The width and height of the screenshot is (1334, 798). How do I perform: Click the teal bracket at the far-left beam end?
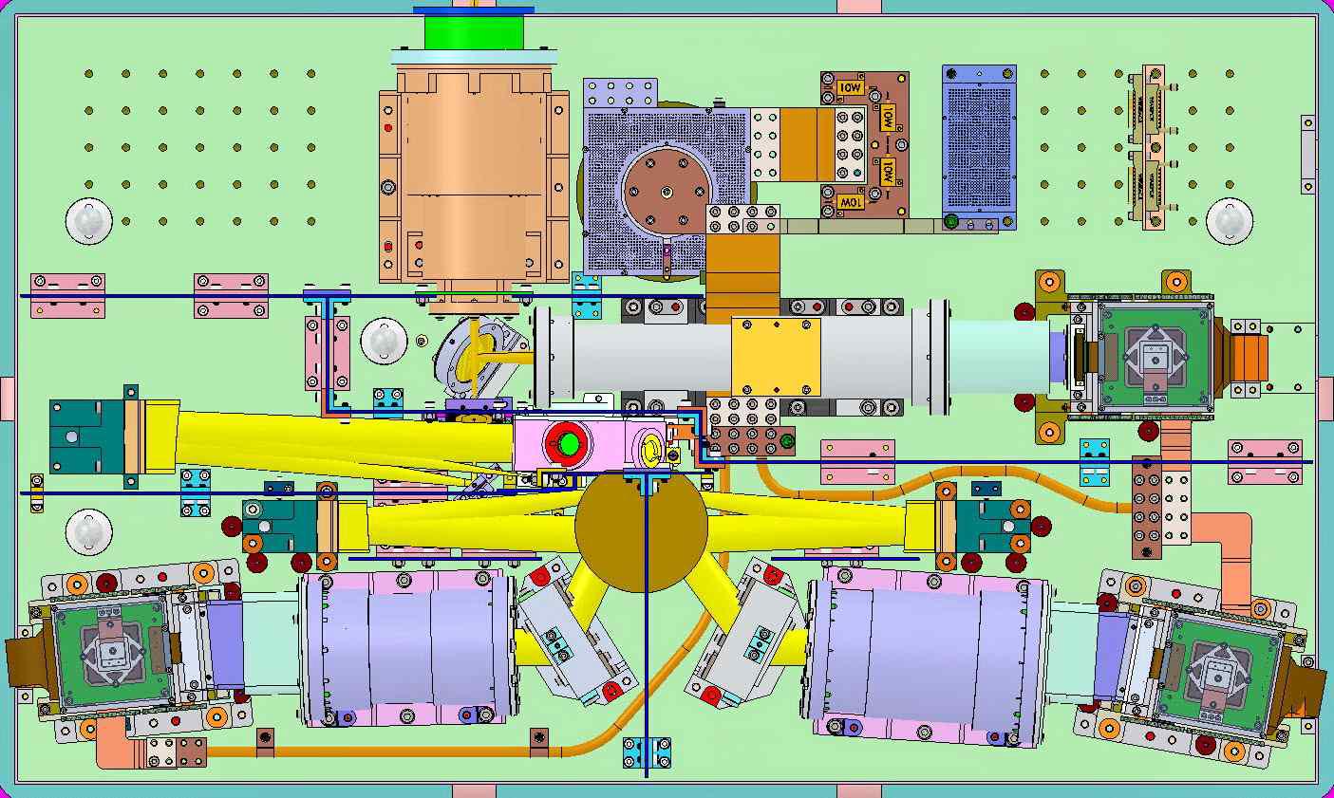[x=88, y=436]
